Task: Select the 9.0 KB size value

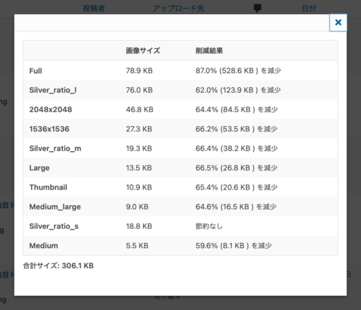Action: click(137, 207)
